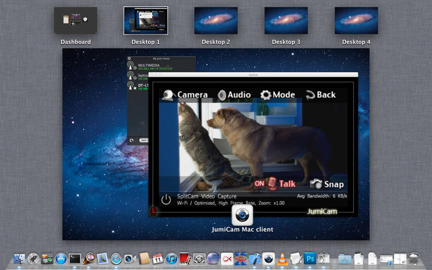Open Finder from the Dock
This screenshot has height=270, width=432.
click(19, 259)
